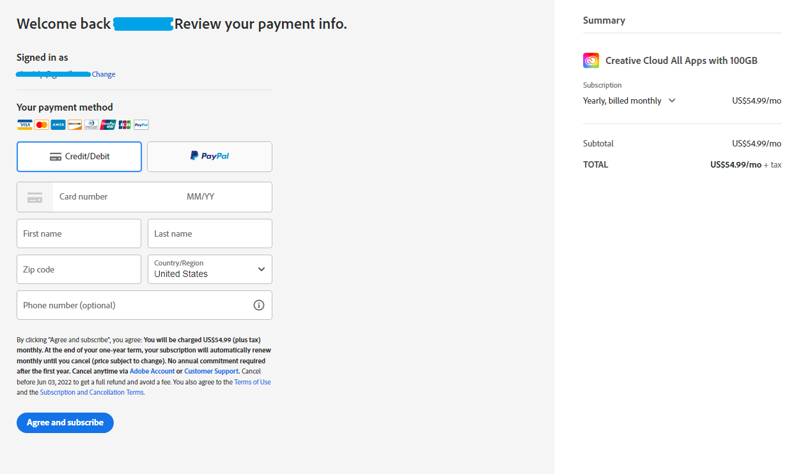Viewport: 805px width, 474px height.
Task: Open the Subscription and Cancellation Terms link
Action: pyautogui.click(x=92, y=392)
